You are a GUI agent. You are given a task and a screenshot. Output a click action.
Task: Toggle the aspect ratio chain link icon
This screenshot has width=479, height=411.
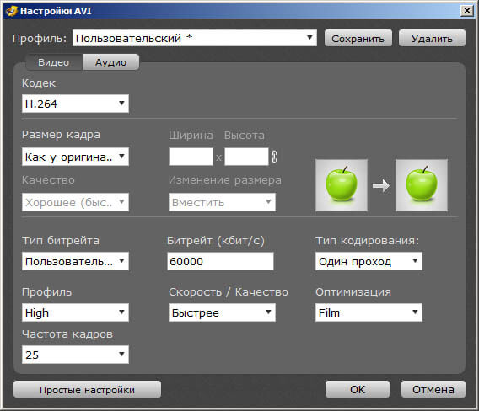tap(274, 157)
